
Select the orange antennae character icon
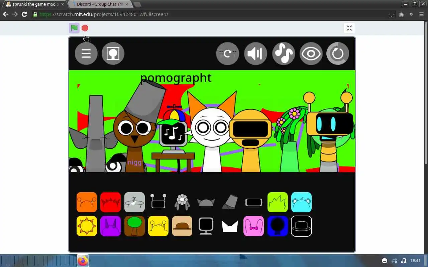[x=87, y=202]
